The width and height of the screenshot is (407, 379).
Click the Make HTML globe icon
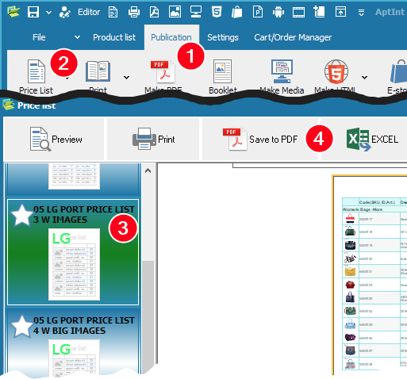coord(336,71)
